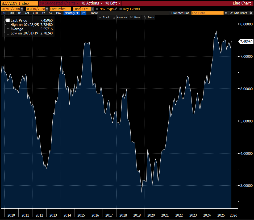This screenshot has width=254, height=220.
Task: Click the Add Data input field
Action: (207, 13)
